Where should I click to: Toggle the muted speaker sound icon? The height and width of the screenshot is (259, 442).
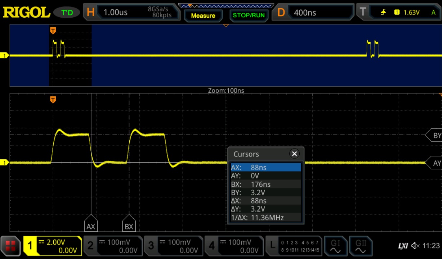pos(415,246)
